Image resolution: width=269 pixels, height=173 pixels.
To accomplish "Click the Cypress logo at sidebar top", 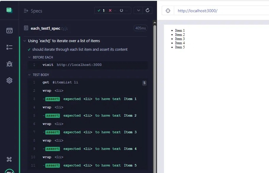I will point(9,10).
